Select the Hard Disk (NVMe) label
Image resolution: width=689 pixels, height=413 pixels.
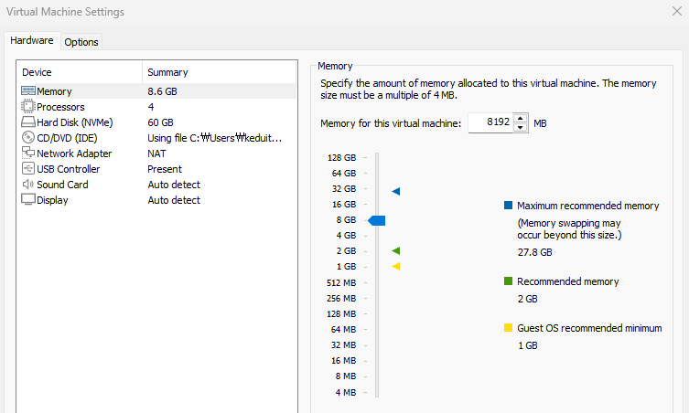coord(75,122)
